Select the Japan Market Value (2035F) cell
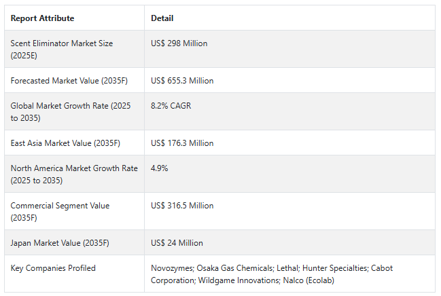 pos(59,243)
